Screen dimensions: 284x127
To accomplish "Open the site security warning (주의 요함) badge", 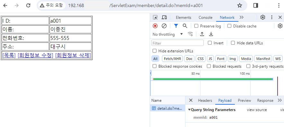I will 51,5.
